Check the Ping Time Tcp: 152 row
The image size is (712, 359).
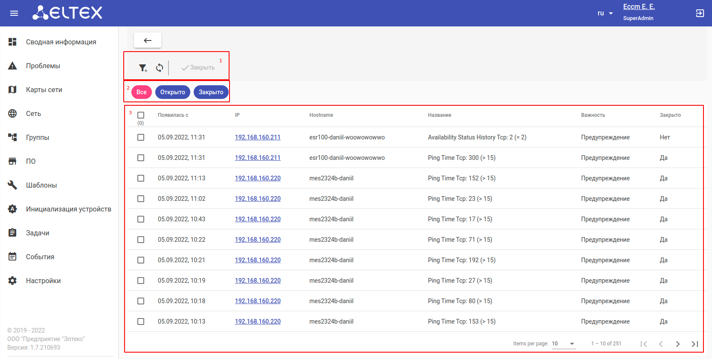coord(141,178)
